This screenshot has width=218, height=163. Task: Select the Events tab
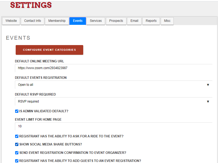click(x=78, y=21)
